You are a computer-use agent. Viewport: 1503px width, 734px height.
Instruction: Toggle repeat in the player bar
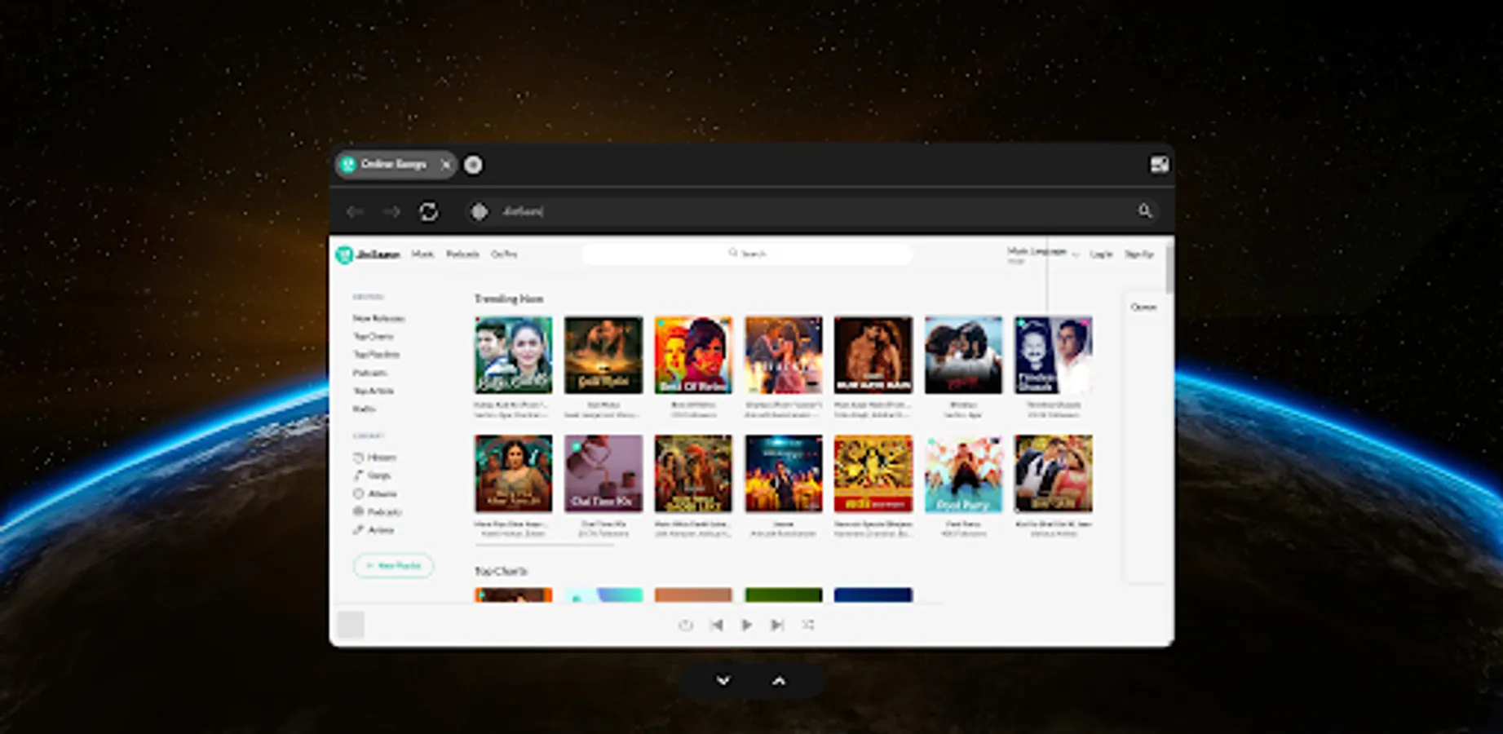685,625
